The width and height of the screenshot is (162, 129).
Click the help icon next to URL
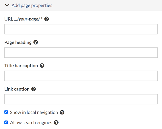[x=47, y=19]
